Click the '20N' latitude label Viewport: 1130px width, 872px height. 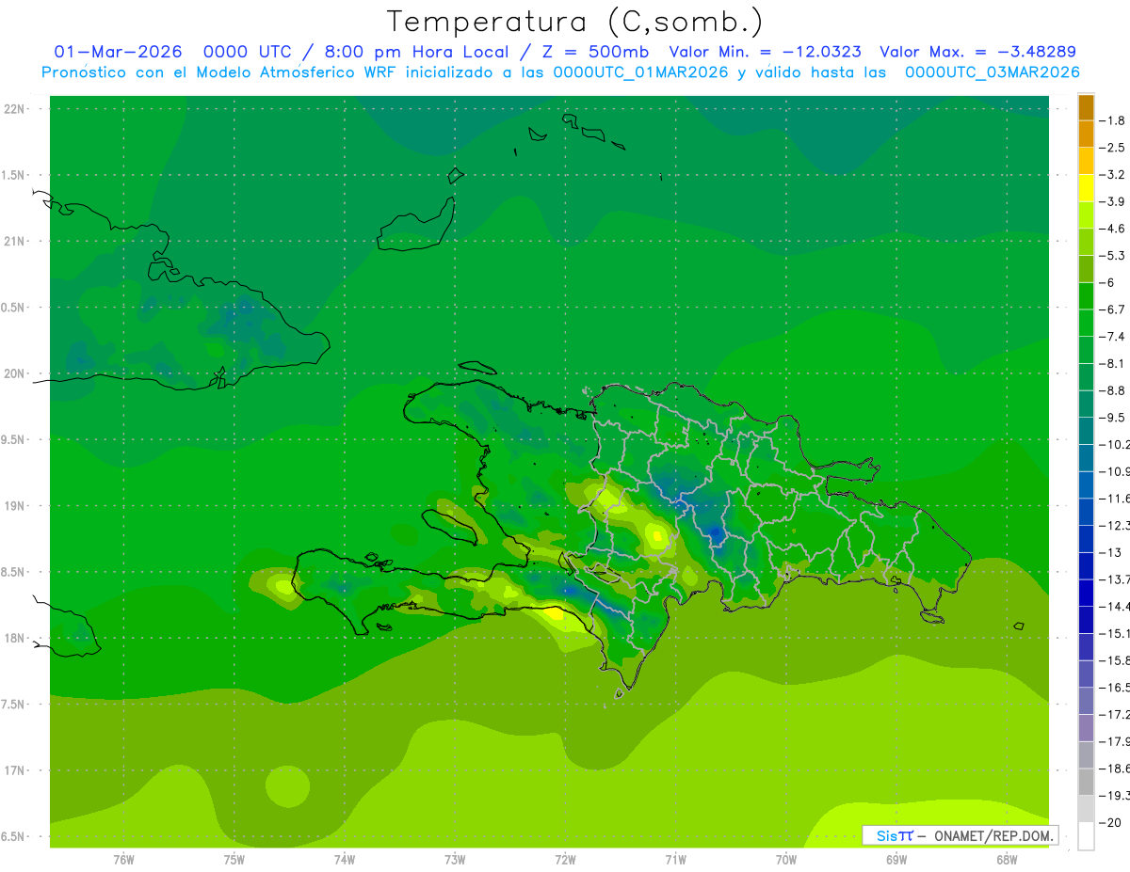pos(16,373)
